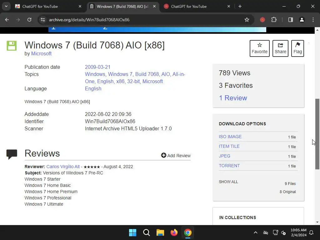Jump to the 1 Review link
The height and width of the screenshot is (240, 320).
(233, 98)
